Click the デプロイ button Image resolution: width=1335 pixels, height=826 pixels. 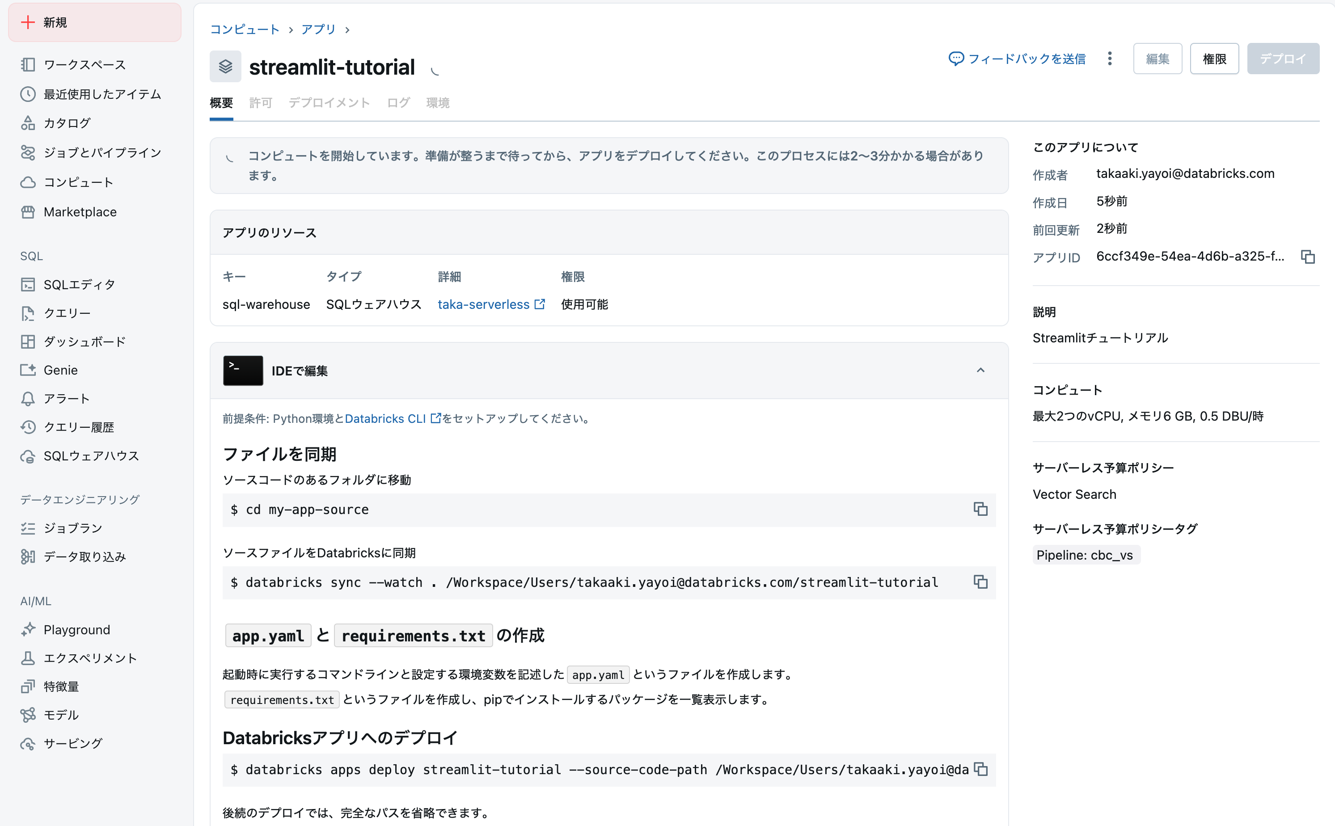(1283, 59)
